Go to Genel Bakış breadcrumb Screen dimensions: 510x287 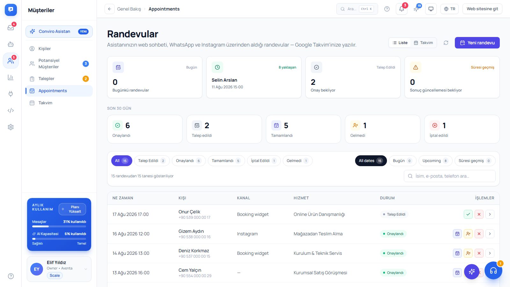tap(129, 9)
